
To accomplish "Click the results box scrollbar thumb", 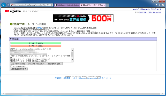I will (72, 54).
